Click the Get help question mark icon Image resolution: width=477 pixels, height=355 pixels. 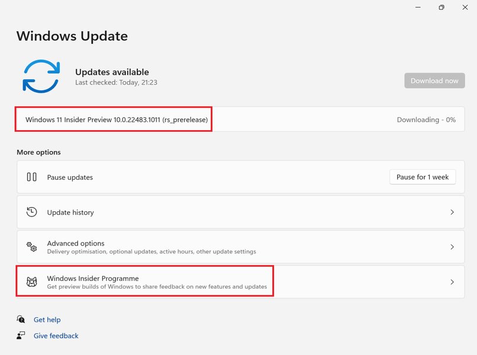coord(21,319)
